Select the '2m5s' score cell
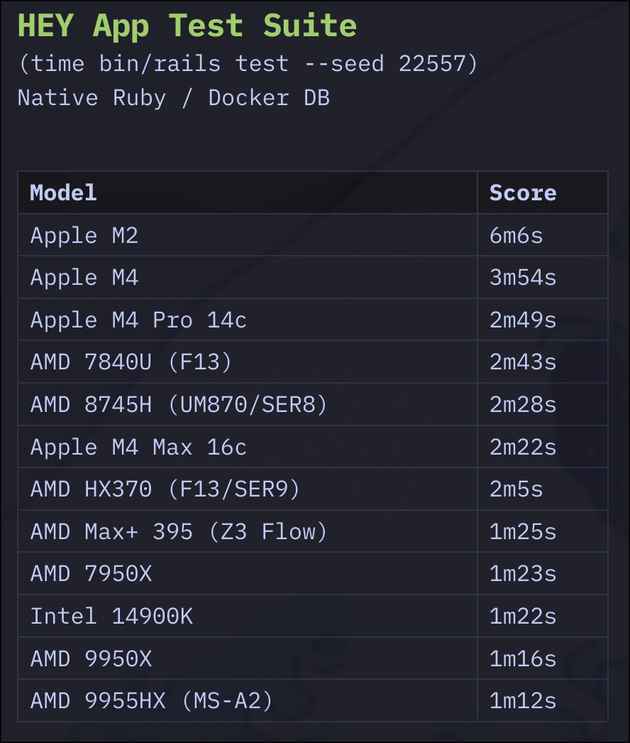Viewport: 630px width, 743px height. pyautogui.click(x=543, y=489)
